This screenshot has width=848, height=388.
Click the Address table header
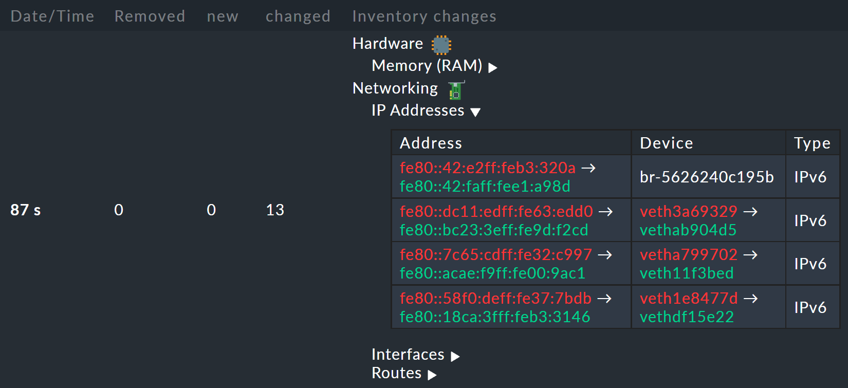[x=431, y=143]
